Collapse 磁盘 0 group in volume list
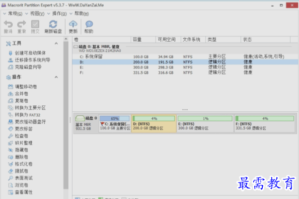299x199 pixels. [76, 47]
